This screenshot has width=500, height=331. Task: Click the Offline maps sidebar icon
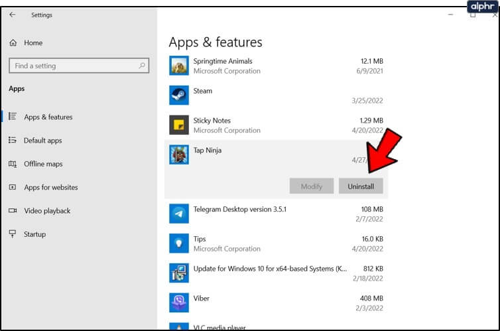click(13, 164)
